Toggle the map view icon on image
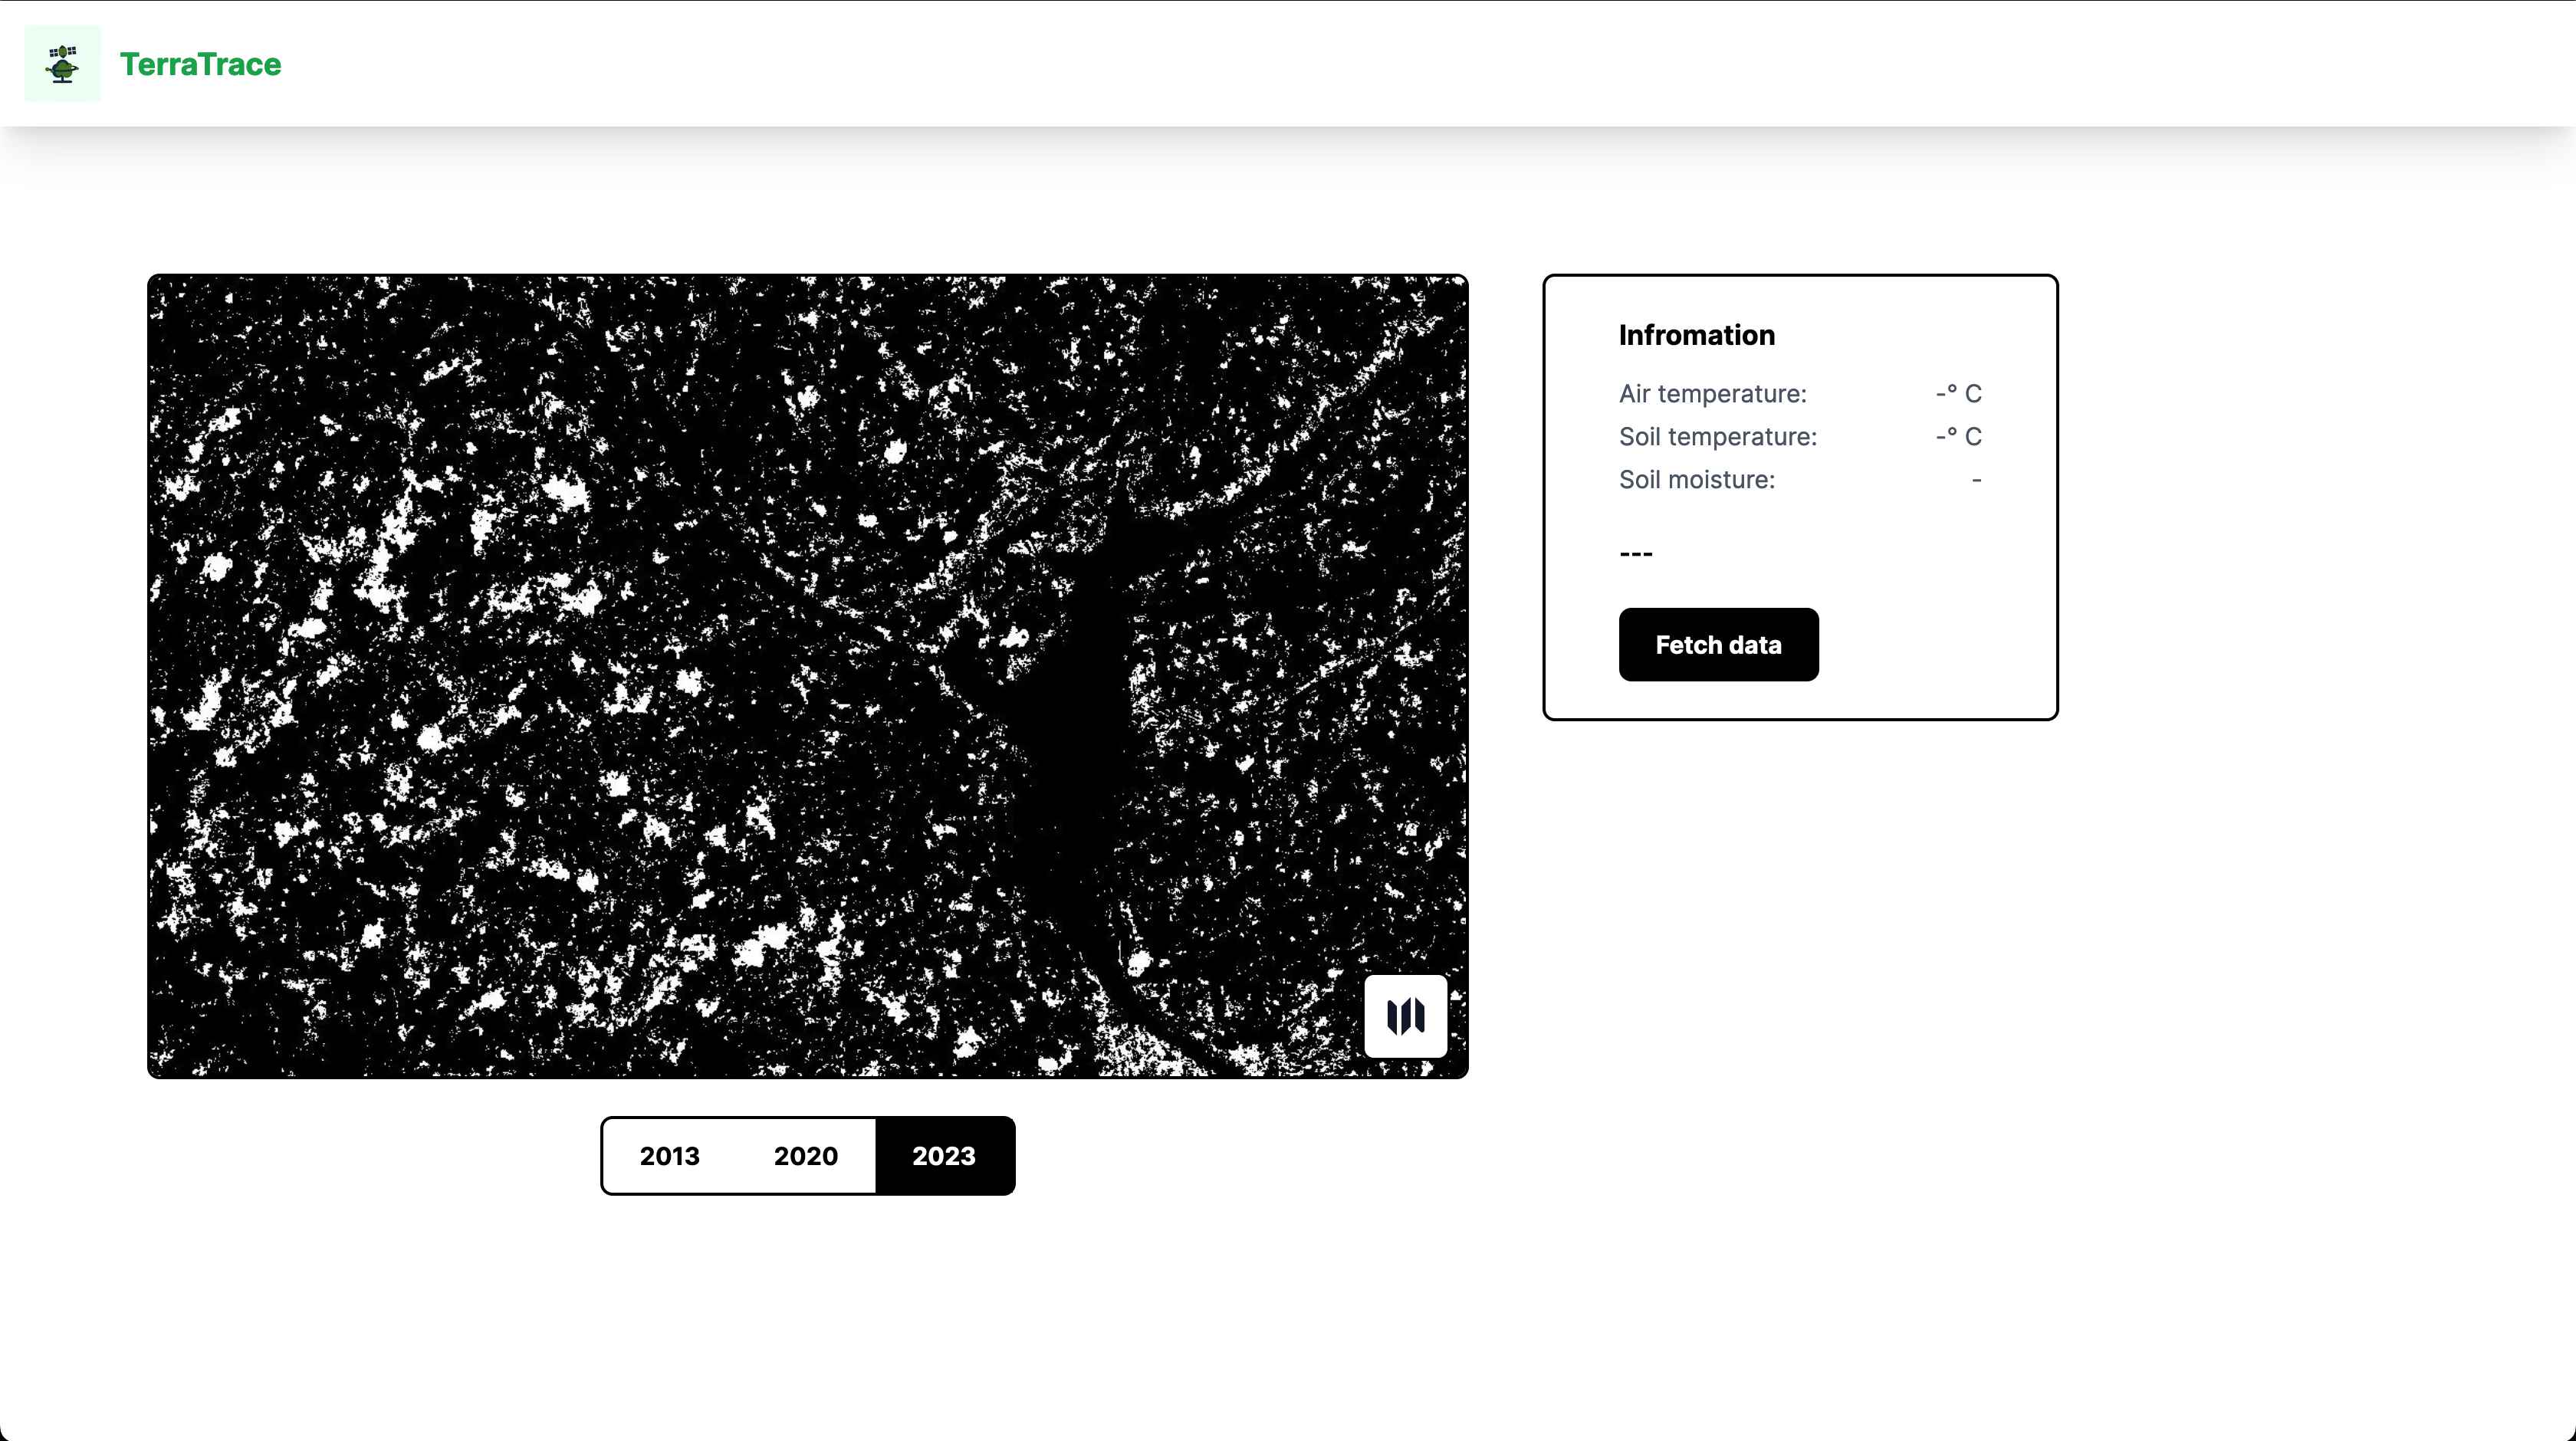This screenshot has height=1441, width=2576. pyautogui.click(x=1405, y=1016)
